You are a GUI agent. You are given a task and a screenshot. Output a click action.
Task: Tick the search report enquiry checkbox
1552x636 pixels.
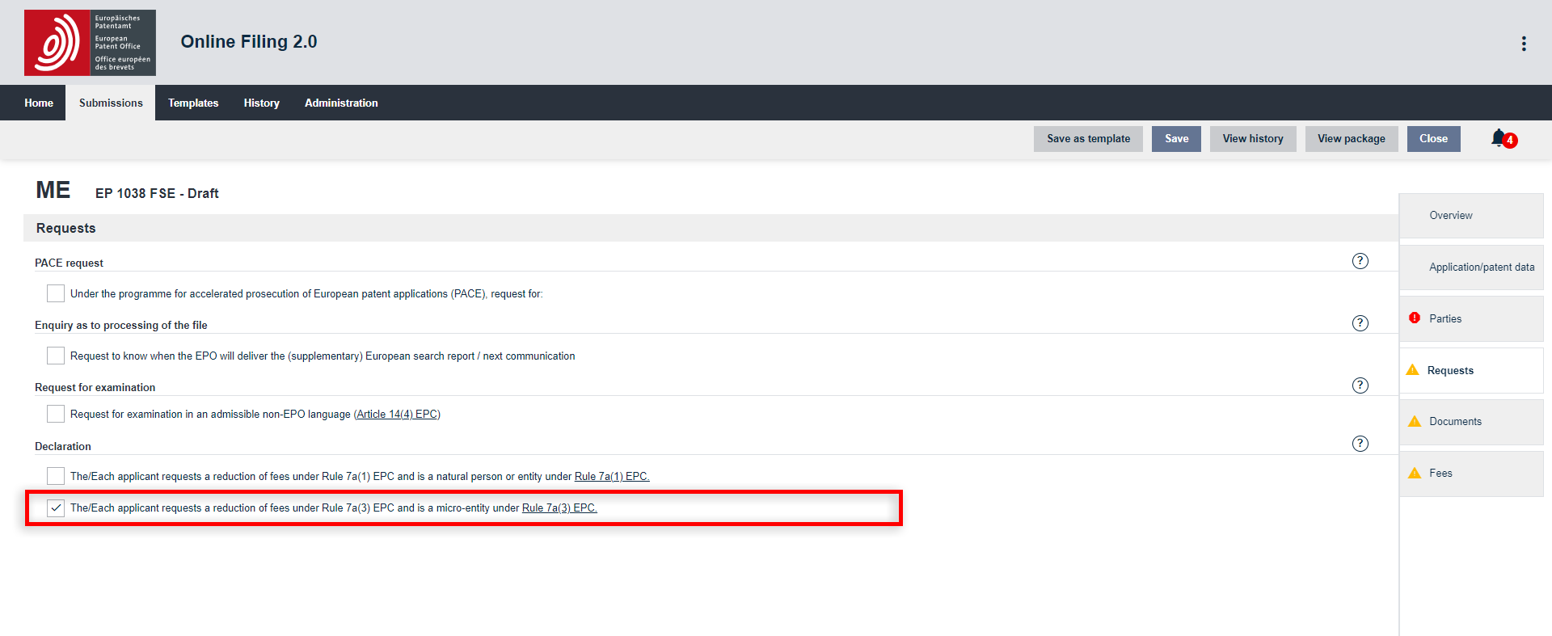coord(56,356)
